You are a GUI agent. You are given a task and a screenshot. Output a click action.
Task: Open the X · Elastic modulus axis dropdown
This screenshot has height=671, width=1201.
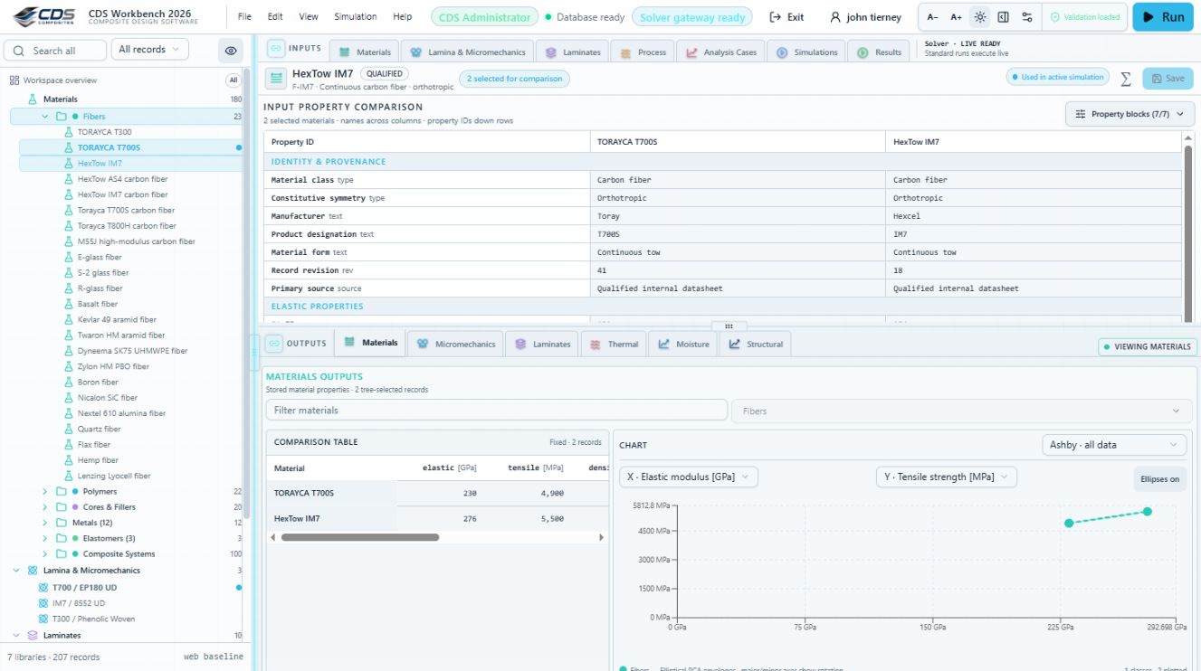pyautogui.click(x=689, y=477)
